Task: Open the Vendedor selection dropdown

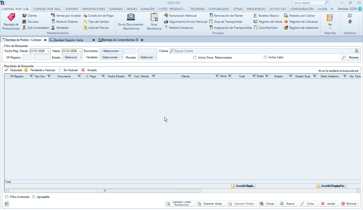Action: coord(111,58)
